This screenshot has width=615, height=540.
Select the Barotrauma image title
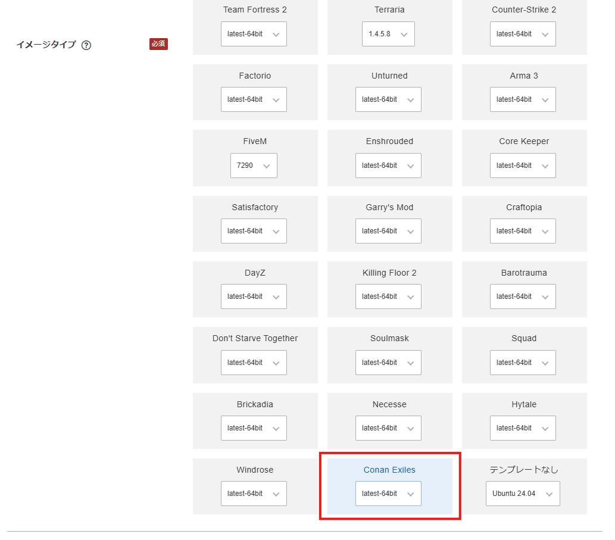524,273
